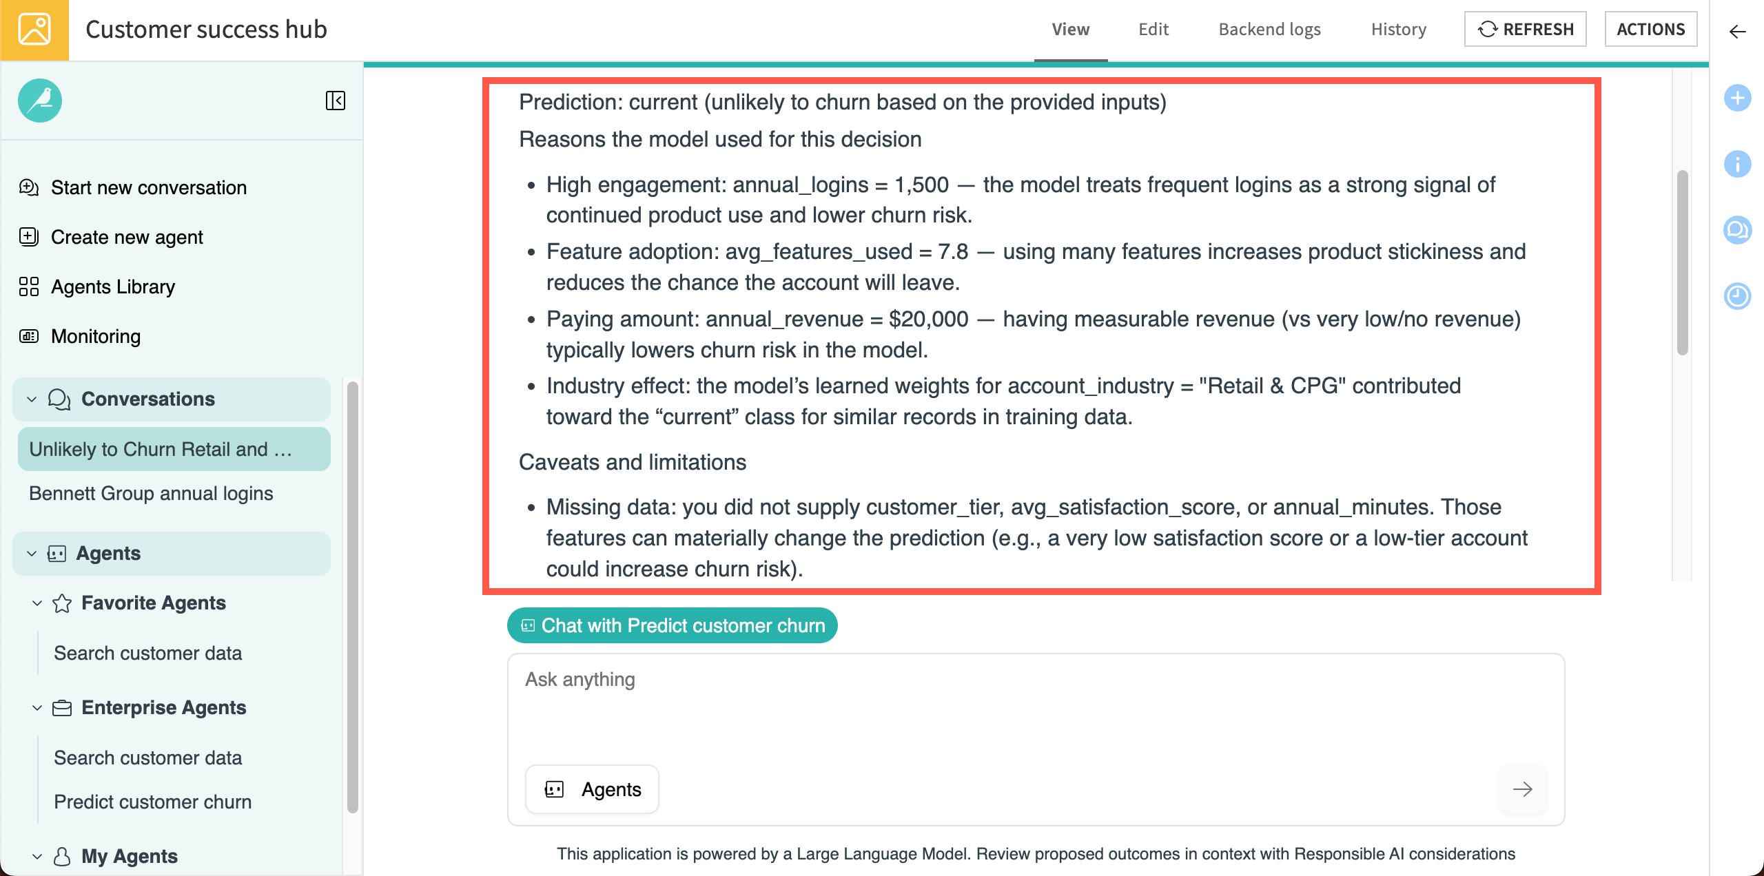Screen dimensions: 1764x876
Task: Switch to the Edit tab
Action: (1153, 29)
